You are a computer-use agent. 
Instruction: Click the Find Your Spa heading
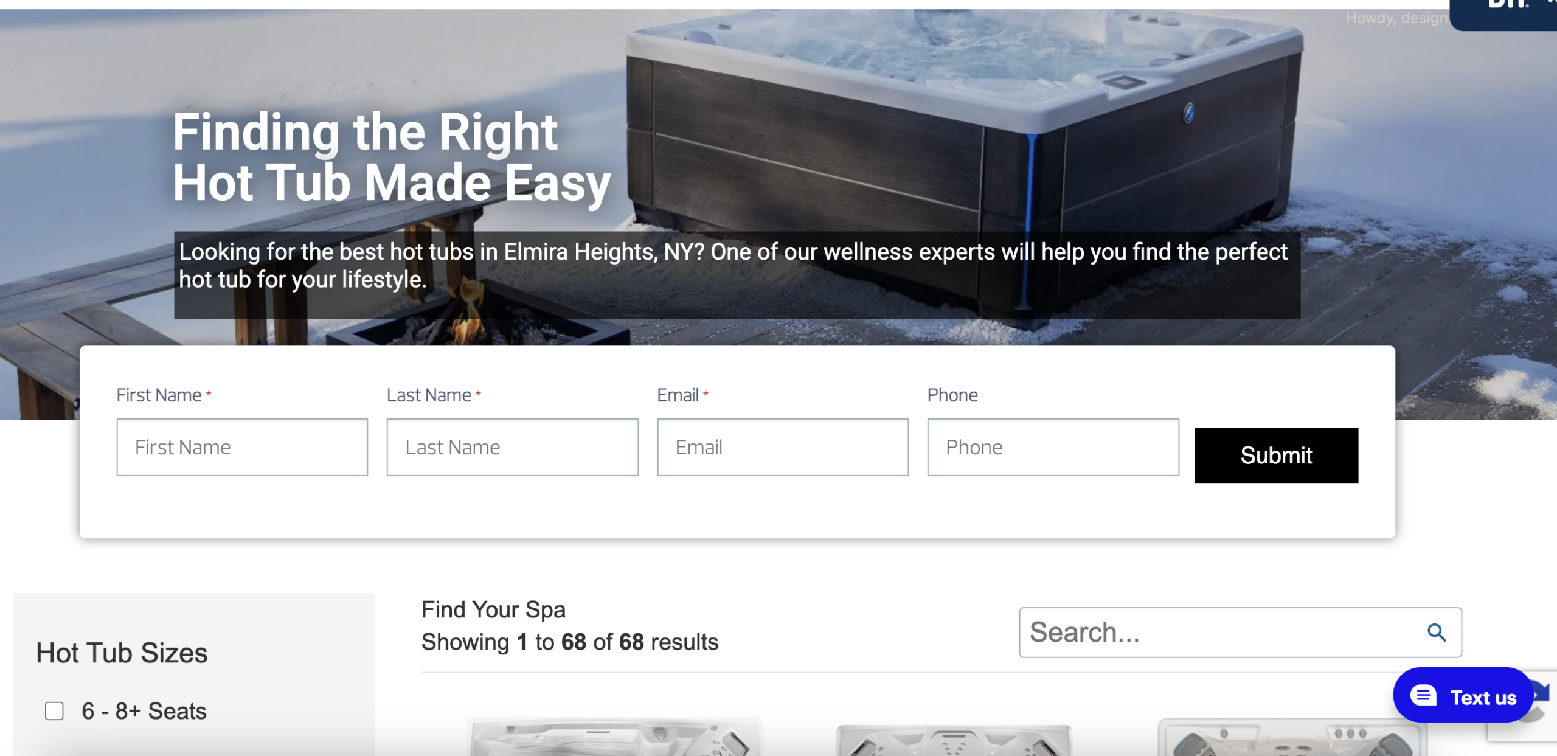pyautogui.click(x=493, y=609)
